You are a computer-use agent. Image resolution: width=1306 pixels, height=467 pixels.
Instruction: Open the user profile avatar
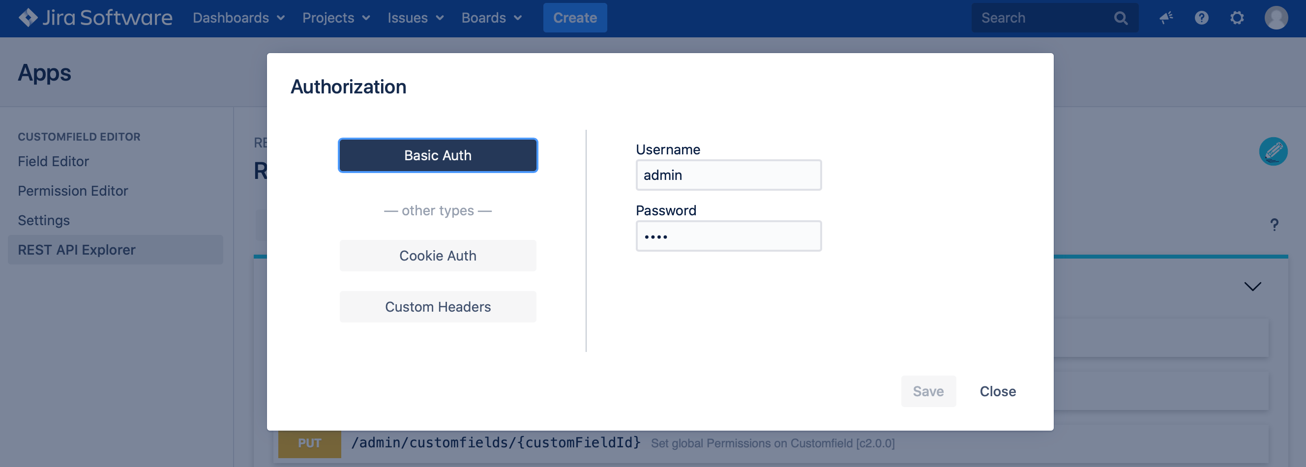[1276, 17]
